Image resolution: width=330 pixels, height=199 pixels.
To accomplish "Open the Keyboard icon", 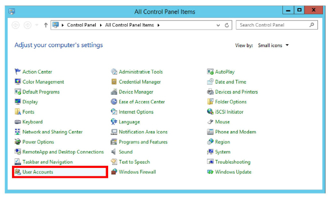I will coord(18,122).
